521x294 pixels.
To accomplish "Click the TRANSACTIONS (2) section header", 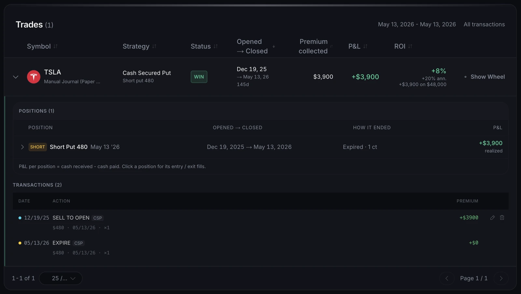I will 37,185.
